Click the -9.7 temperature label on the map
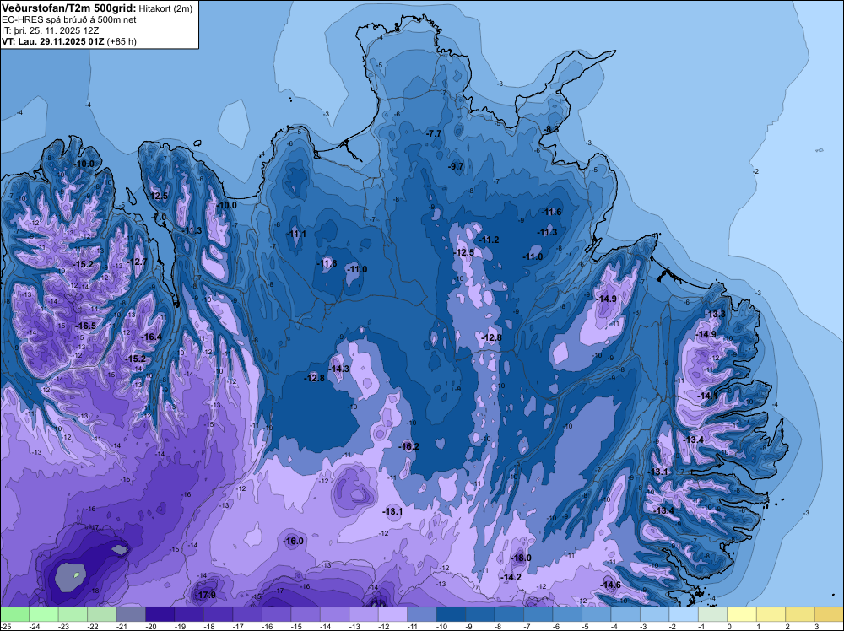844x631 pixels. 456,166
